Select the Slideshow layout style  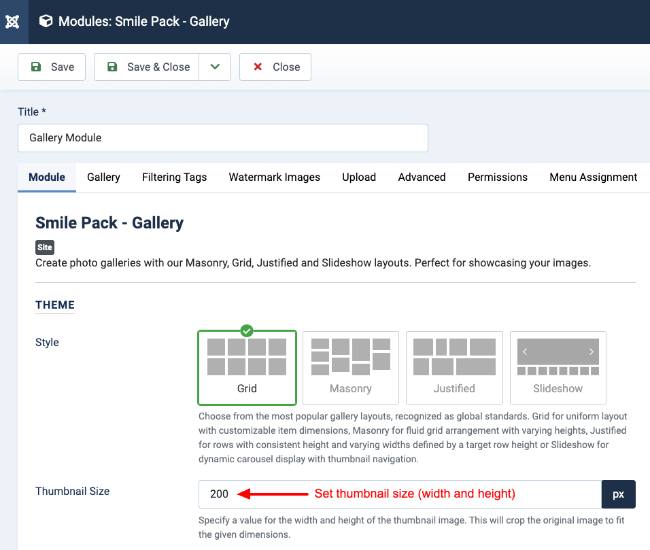[x=558, y=367]
